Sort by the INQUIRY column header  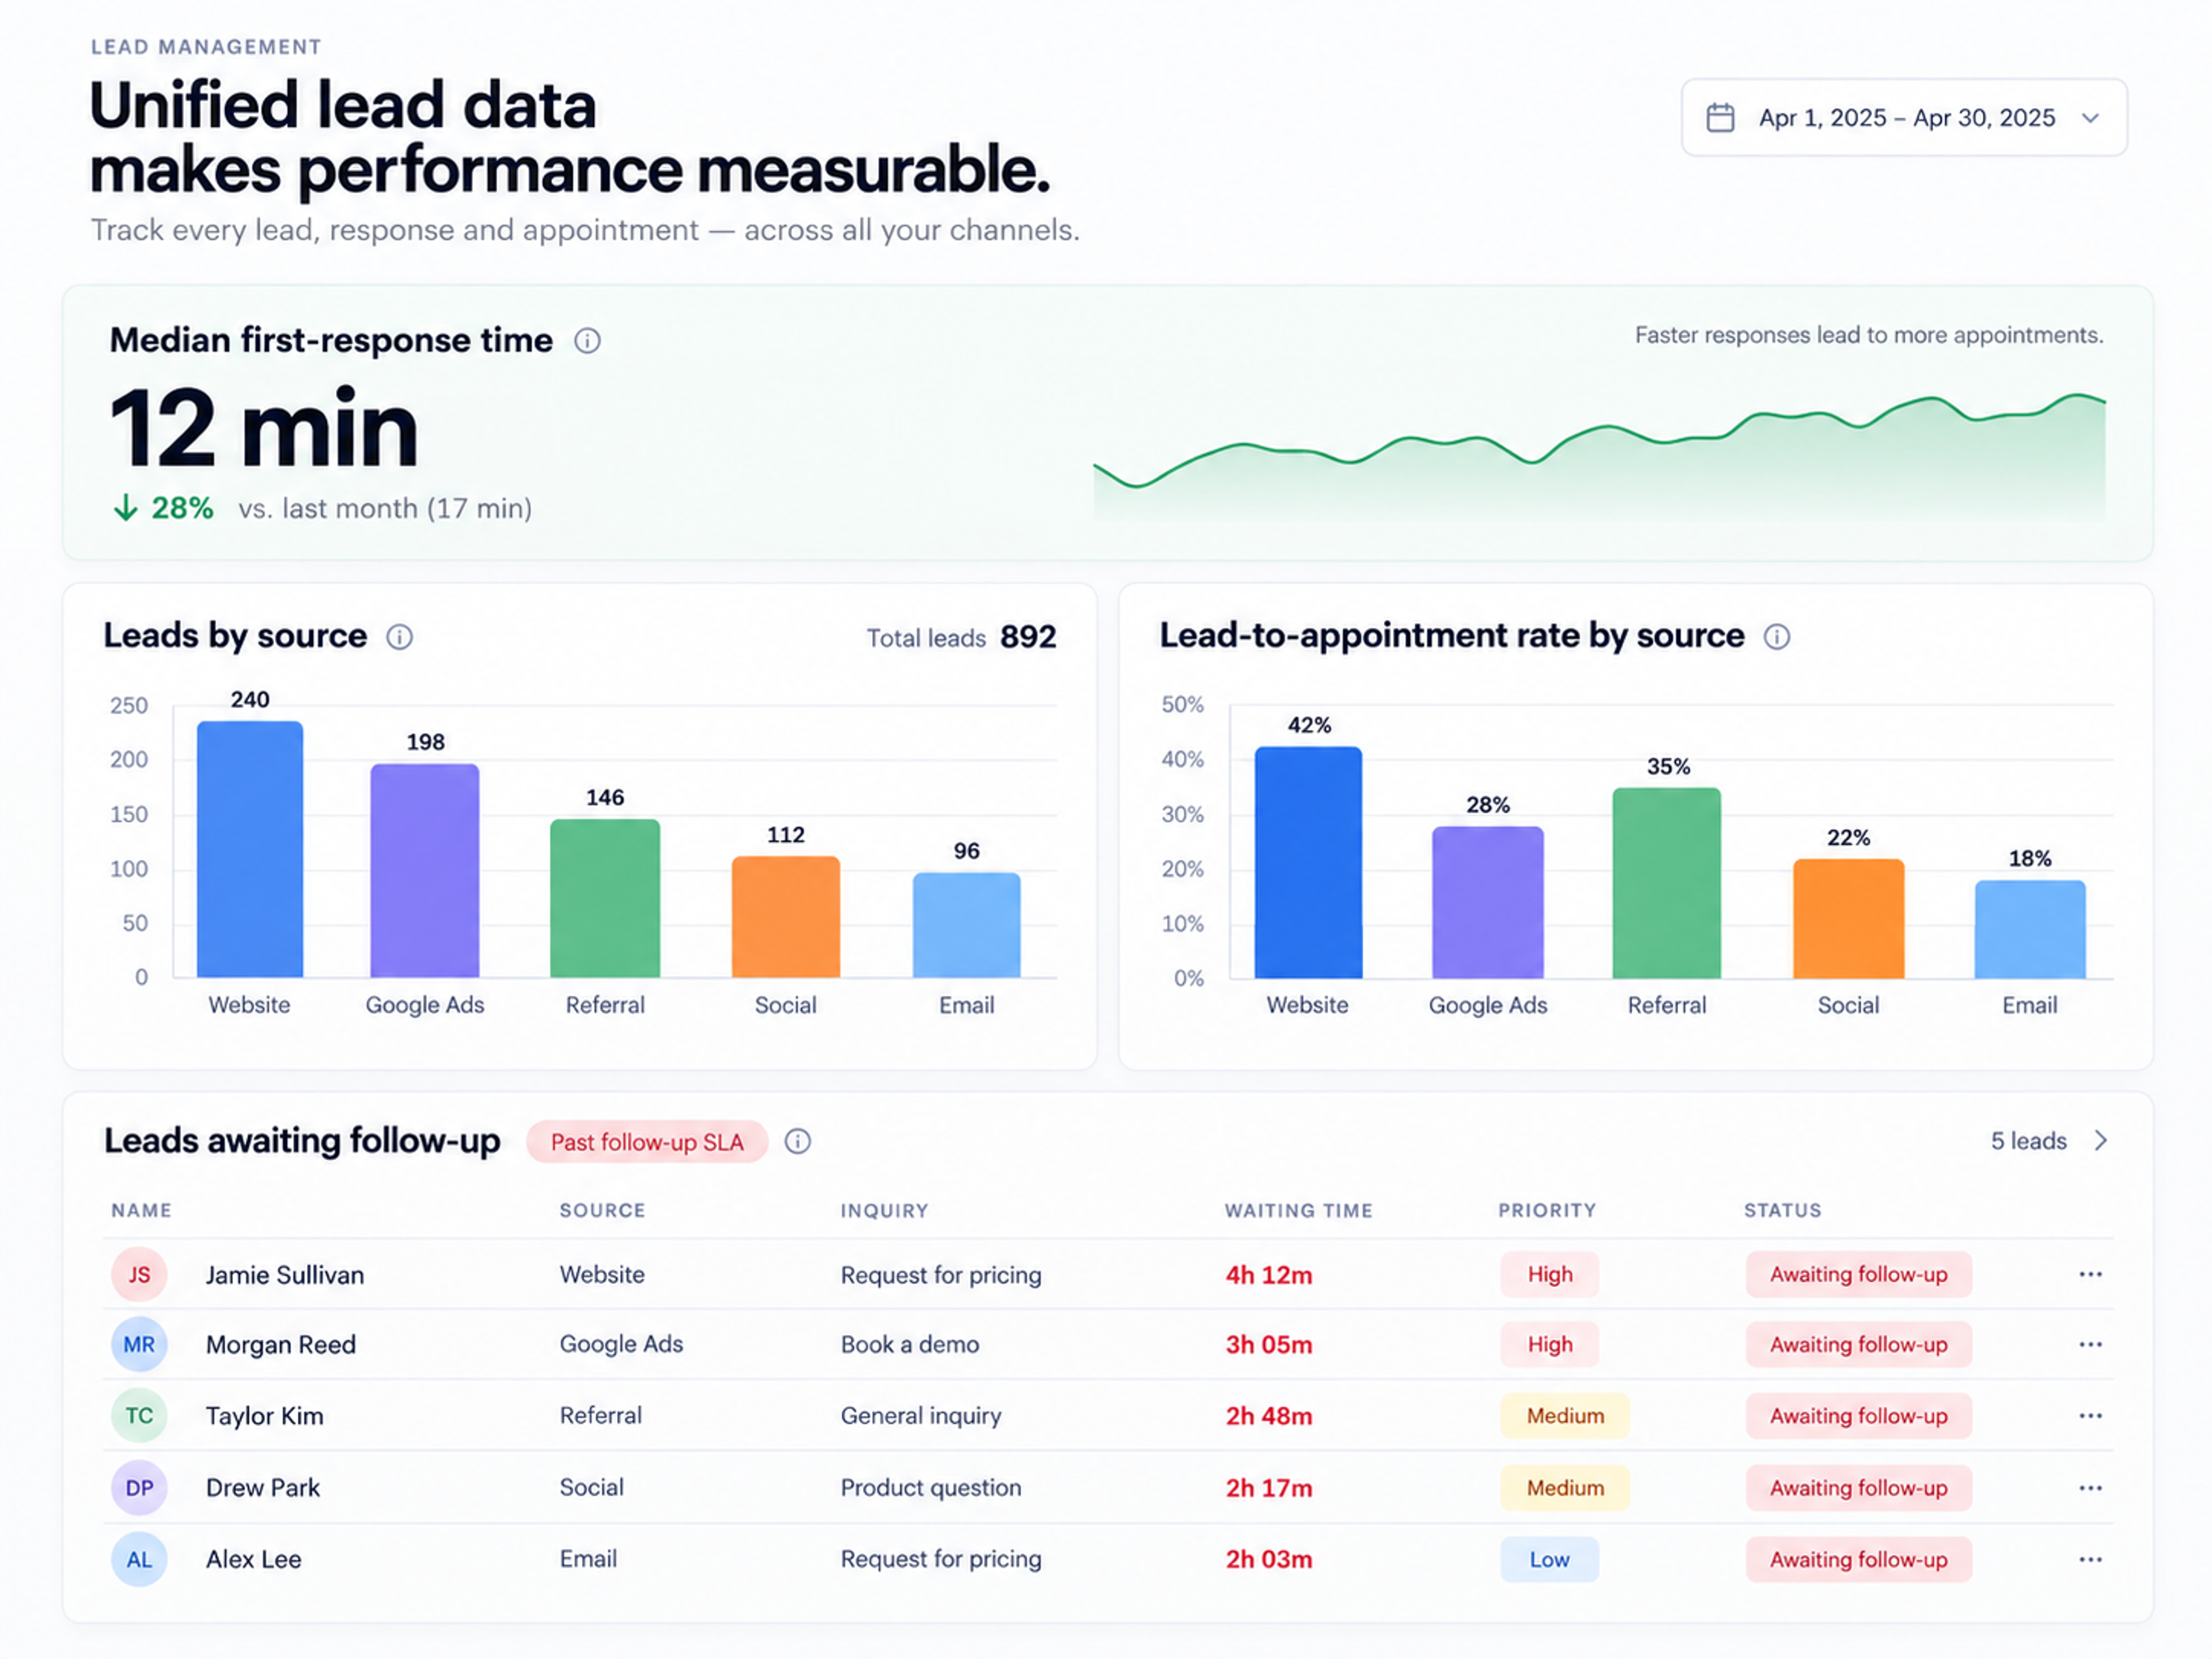pyautogui.click(x=884, y=1210)
